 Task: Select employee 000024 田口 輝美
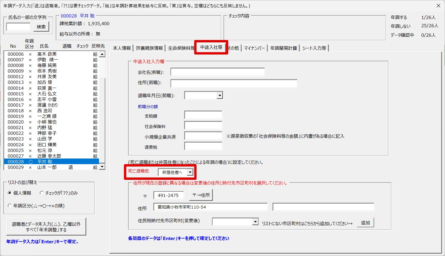51,145
